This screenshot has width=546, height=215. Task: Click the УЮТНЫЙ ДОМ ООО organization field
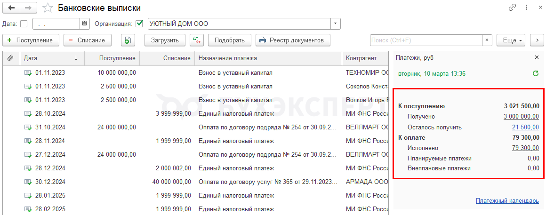click(x=239, y=24)
